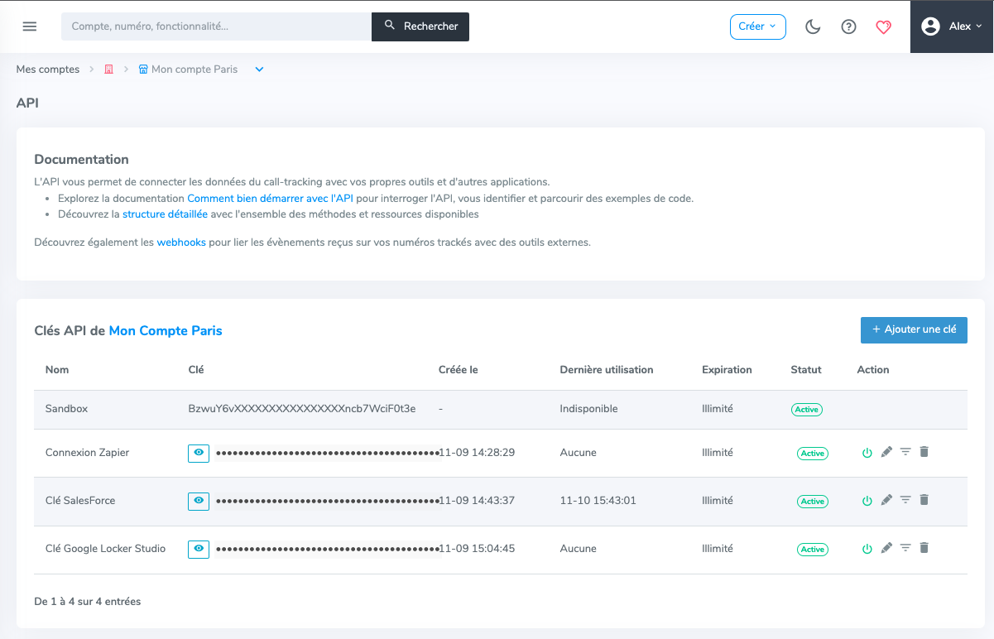Click the Clé SalesForce row name
994x639 pixels.
pos(80,501)
